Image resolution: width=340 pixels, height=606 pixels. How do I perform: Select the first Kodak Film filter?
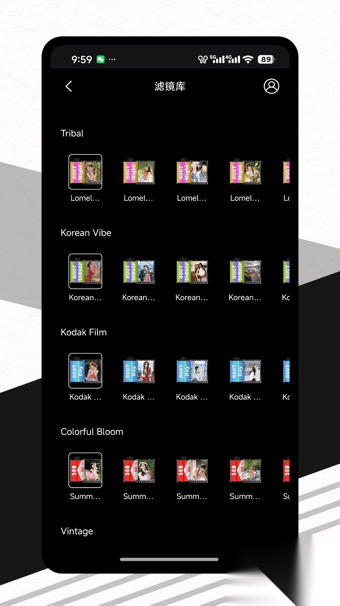click(85, 371)
